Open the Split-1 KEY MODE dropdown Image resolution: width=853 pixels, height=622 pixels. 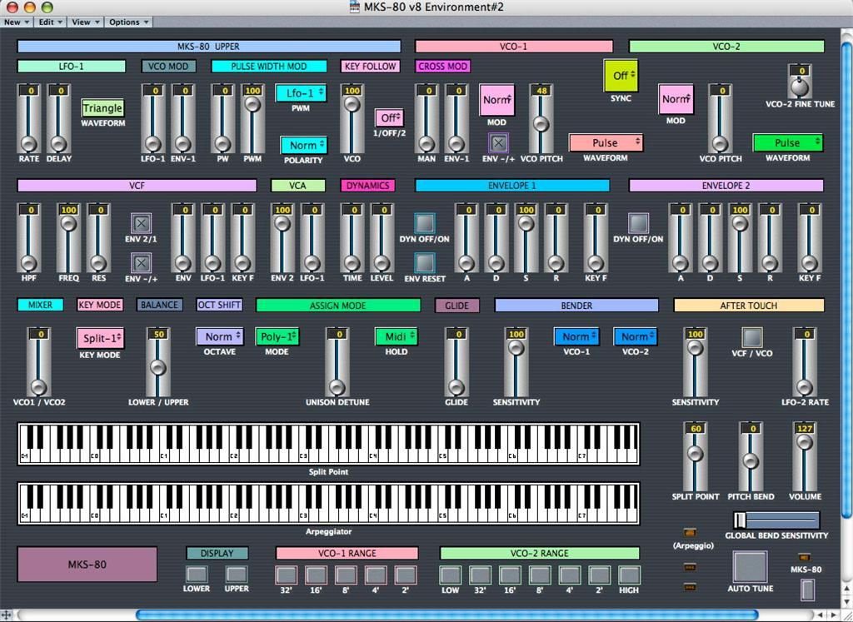(101, 338)
